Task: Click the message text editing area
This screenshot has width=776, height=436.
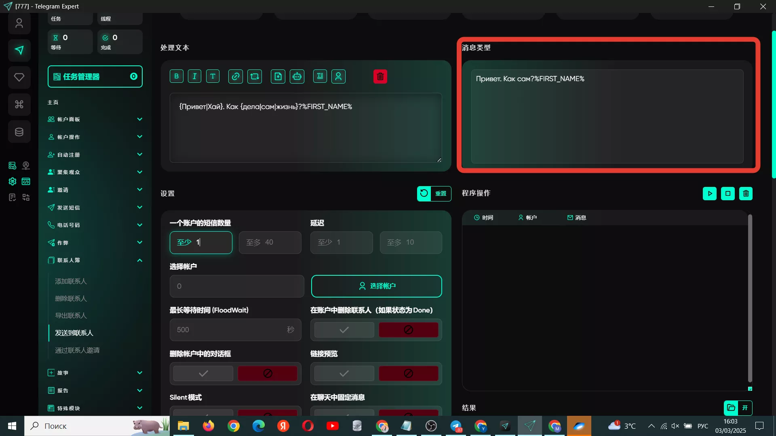Action: coord(306,128)
